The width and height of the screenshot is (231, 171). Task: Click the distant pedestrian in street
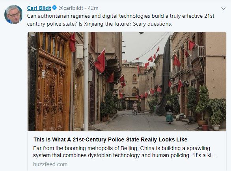tap(135, 108)
